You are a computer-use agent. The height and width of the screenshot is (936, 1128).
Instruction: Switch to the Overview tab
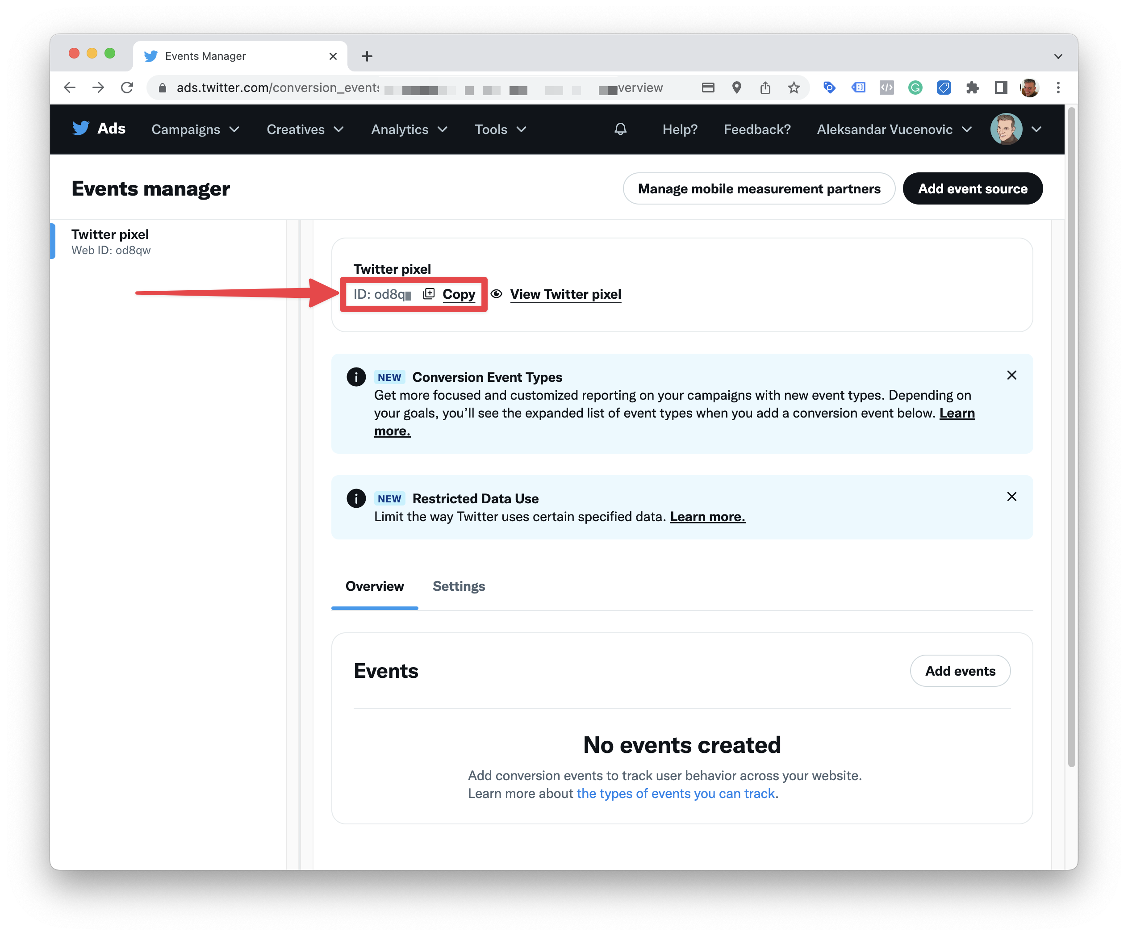[375, 586]
